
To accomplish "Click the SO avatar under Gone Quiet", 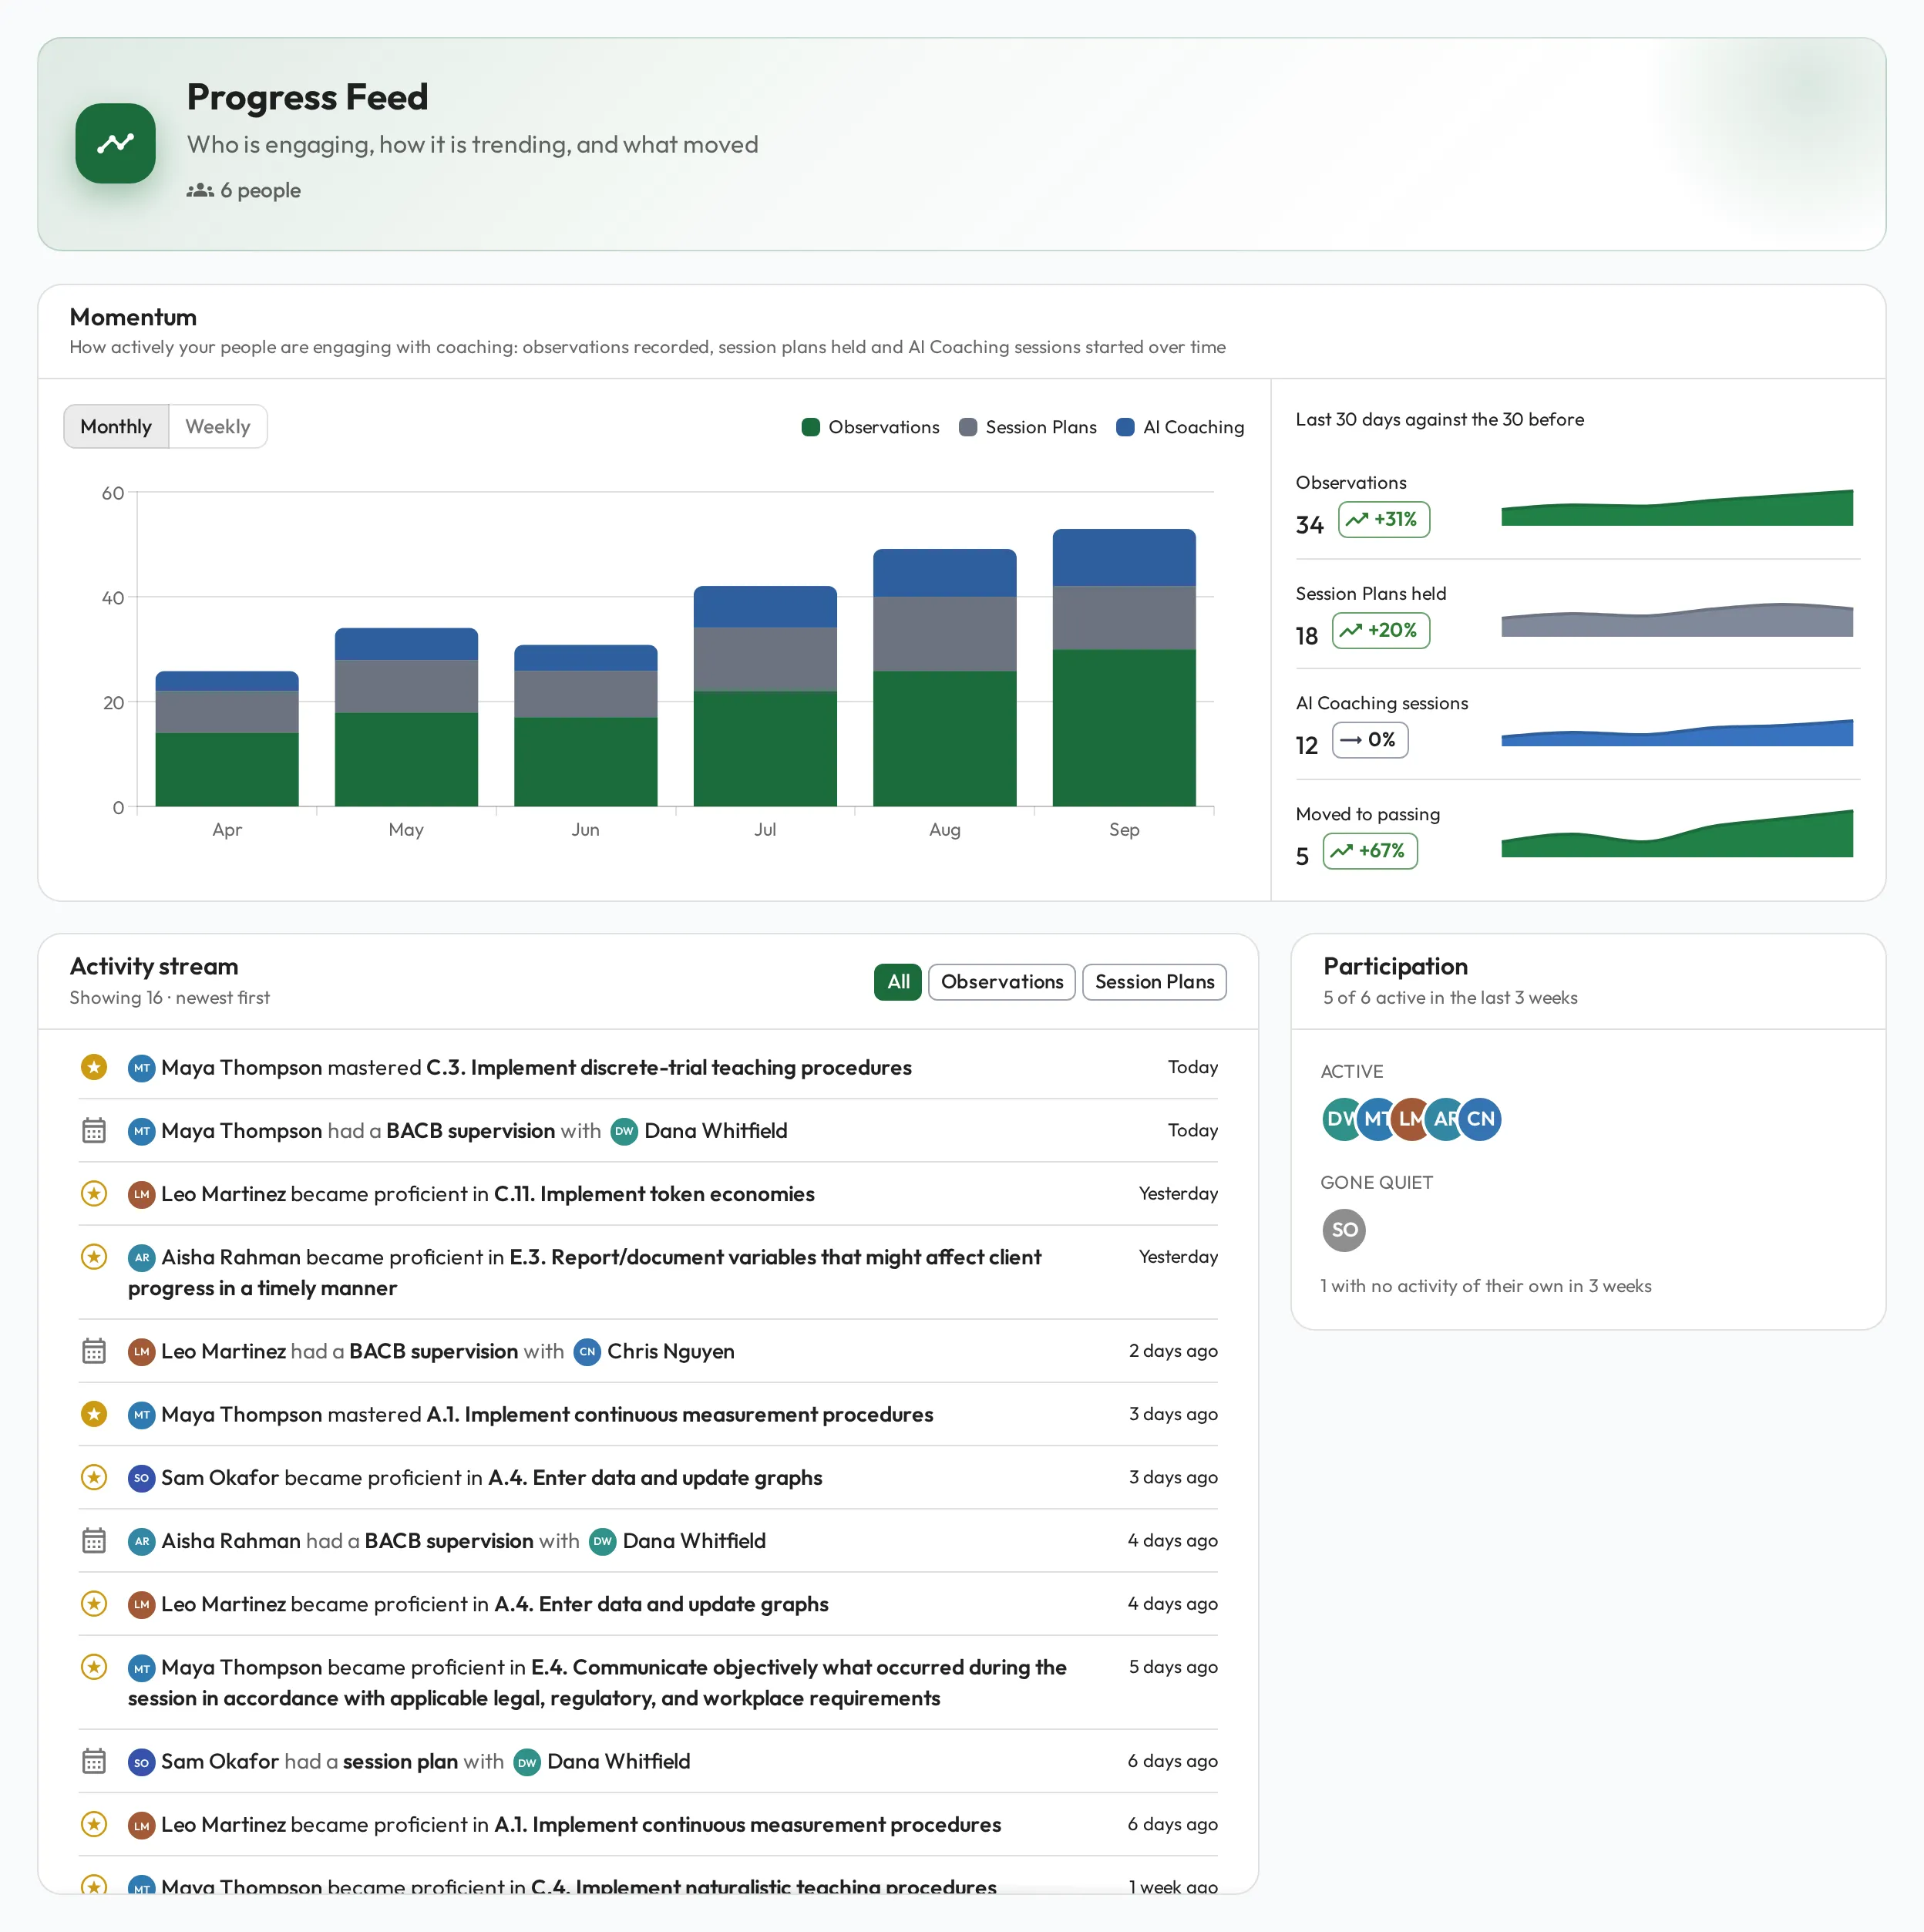I will (x=1344, y=1230).
